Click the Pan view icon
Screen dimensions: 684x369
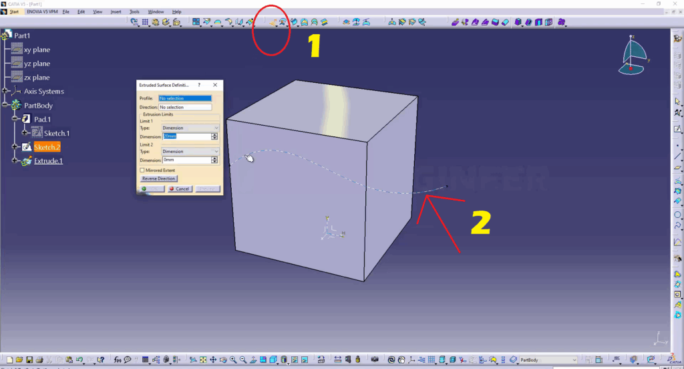pos(213,360)
